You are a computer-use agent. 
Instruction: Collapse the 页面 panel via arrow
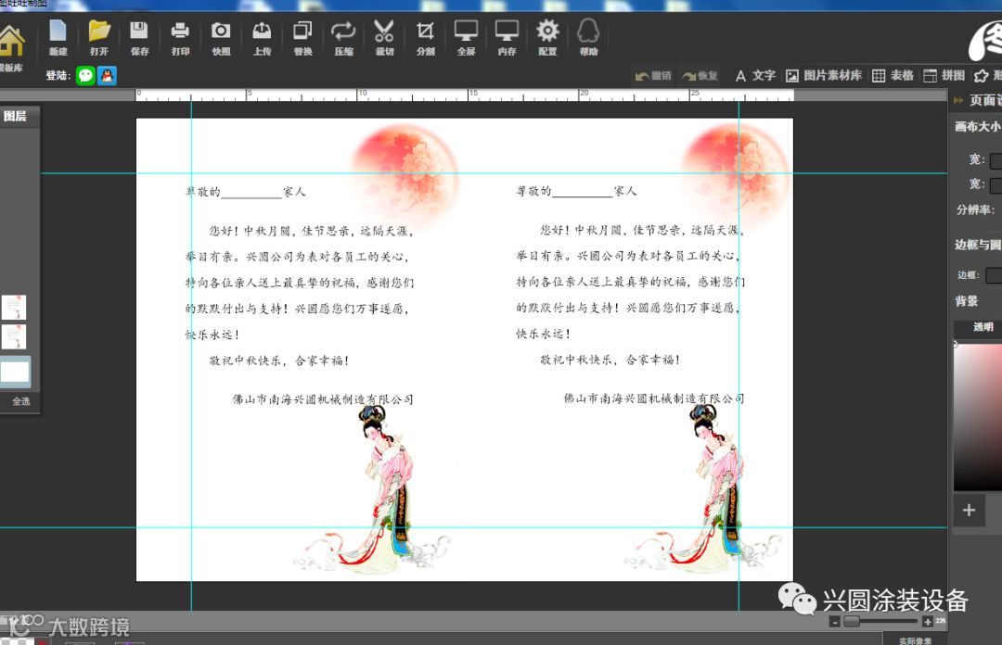[957, 100]
